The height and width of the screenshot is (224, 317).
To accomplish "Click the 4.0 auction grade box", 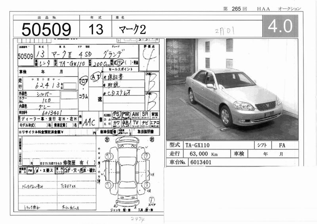I will [280, 26].
